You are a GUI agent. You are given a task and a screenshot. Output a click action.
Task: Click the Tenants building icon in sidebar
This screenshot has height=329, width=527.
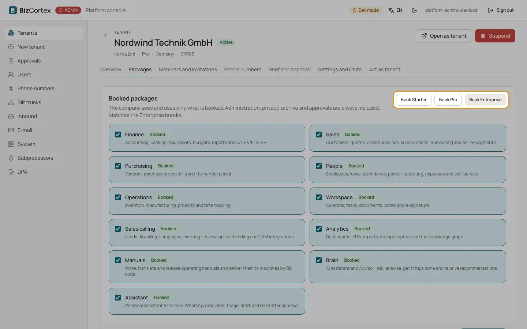click(x=11, y=33)
